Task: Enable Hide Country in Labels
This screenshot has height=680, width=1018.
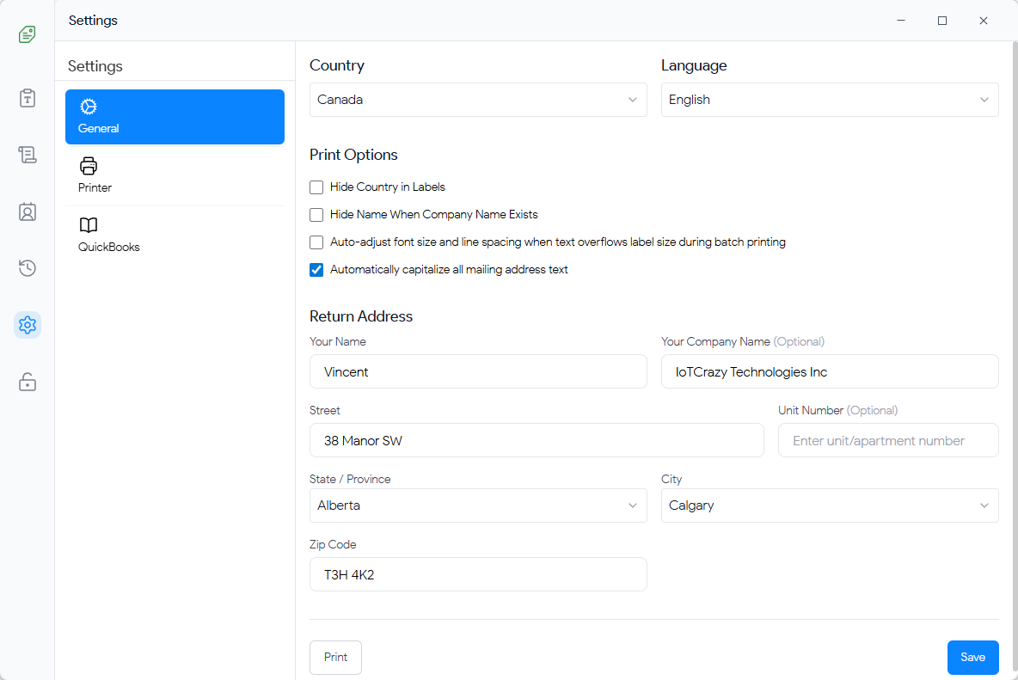Action: pos(316,187)
